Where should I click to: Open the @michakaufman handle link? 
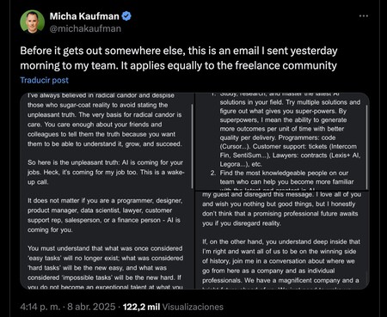pyautogui.click(x=85, y=28)
